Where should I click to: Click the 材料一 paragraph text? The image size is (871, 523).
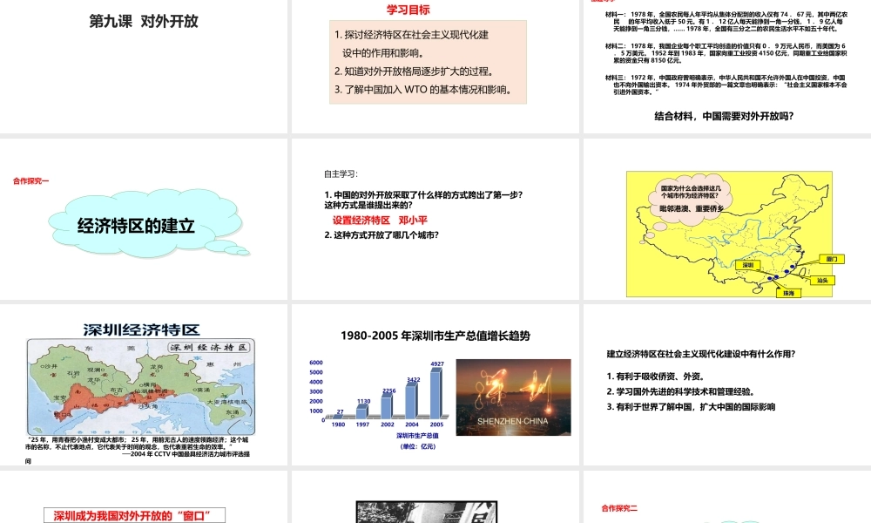[726, 22]
